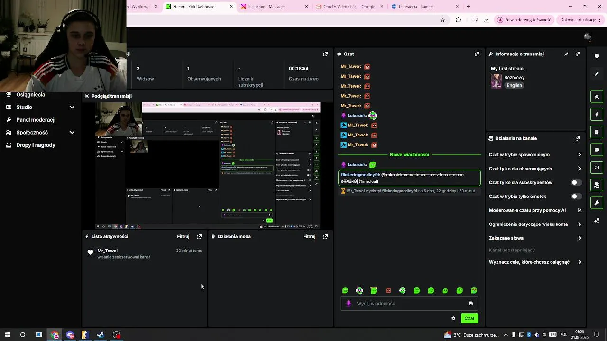This screenshot has height=341, width=607.
Task: Click the kukosiek username below Nowe wiadomości
Action: point(357,165)
